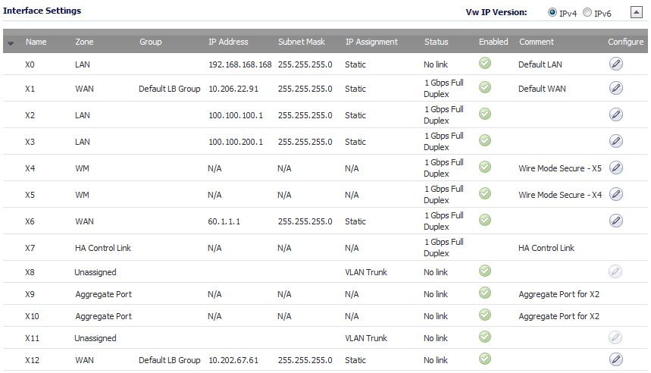
Task: Open configure pencil for X1 WAN
Action: click(x=615, y=88)
